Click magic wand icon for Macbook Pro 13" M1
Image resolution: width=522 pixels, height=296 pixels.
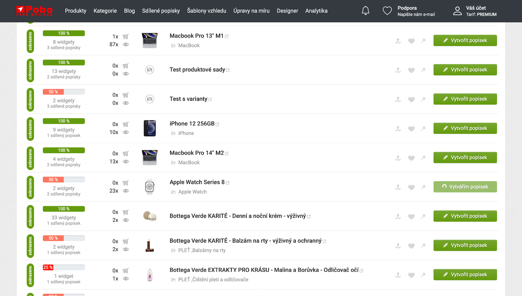pyautogui.click(x=423, y=41)
